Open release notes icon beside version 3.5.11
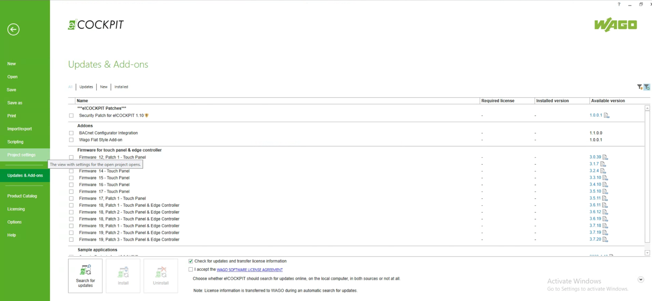The height and width of the screenshot is (301, 652). (605, 198)
